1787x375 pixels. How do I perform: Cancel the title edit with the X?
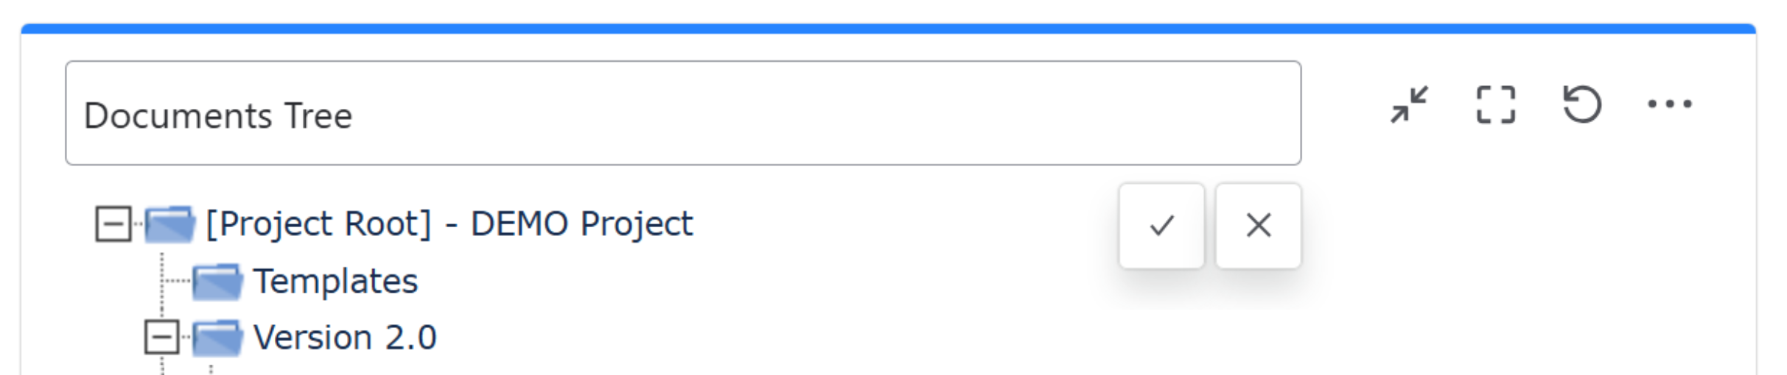click(x=1258, y=226)
